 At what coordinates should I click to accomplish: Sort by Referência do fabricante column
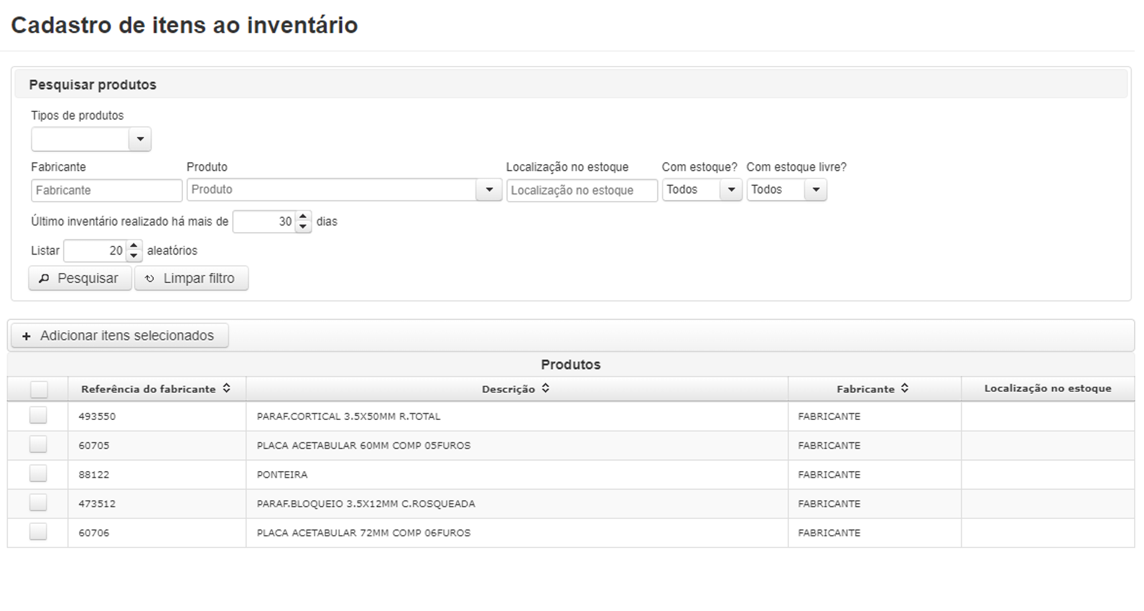click(226, 388)
